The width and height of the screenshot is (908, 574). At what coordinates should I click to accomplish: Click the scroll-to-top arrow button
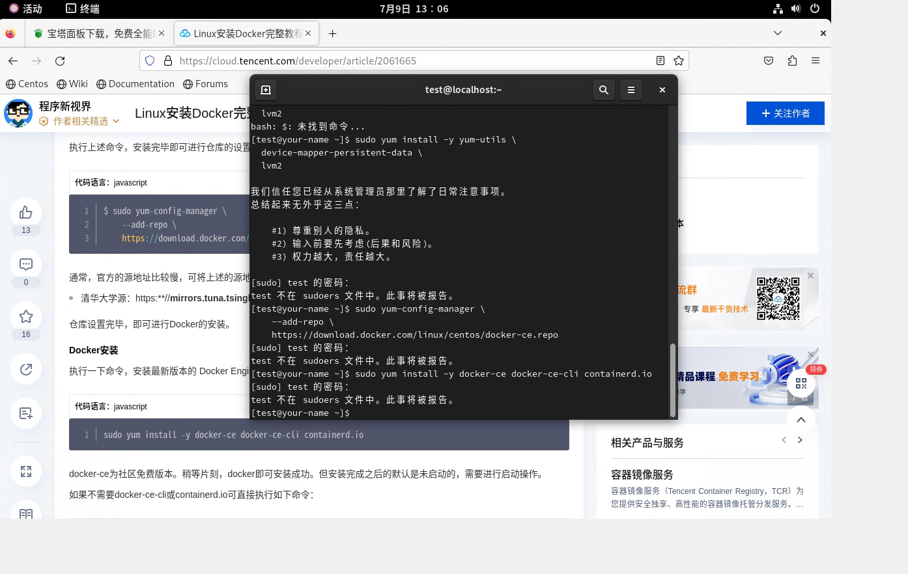click(x=801, y=420)
